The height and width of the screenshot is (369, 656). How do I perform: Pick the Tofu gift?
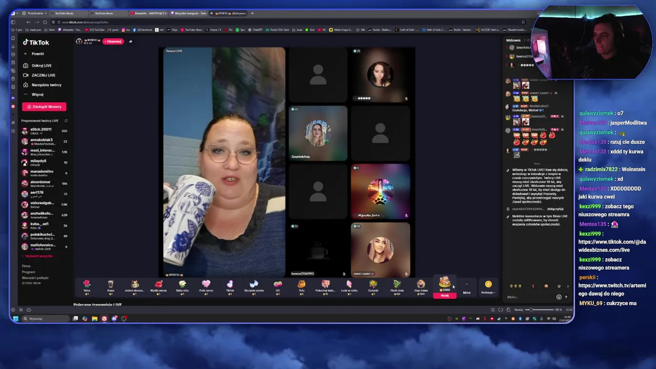(x=301, y=286)
